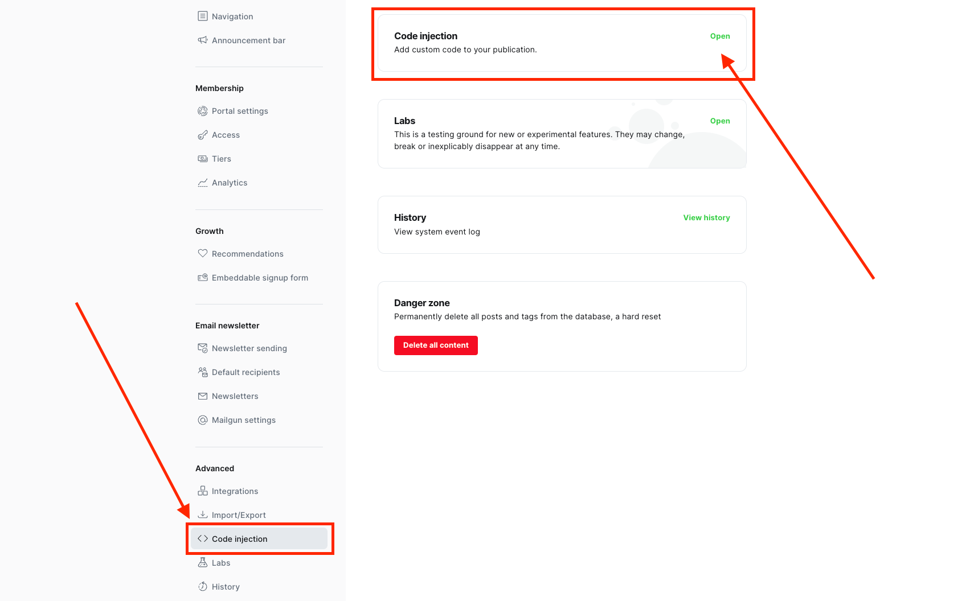Select Import/Export in Advanced section
970x601 pixels.
239,515
